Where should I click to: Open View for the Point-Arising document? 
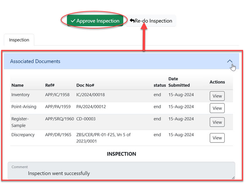tap(217, 108)
